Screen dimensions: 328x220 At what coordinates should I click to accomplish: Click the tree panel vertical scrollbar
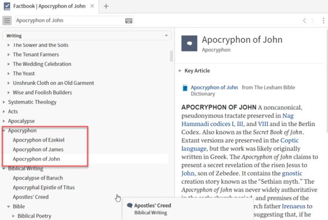click(x=172, y=56)
